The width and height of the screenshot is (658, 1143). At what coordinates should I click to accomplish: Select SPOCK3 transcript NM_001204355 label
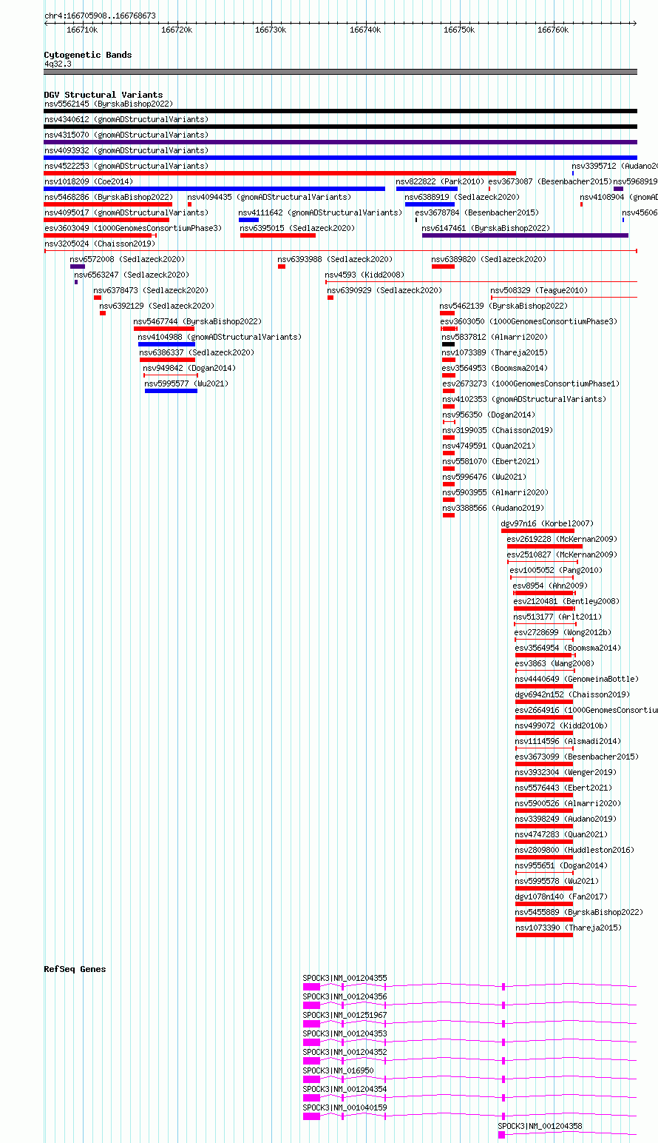coord(345,979)
